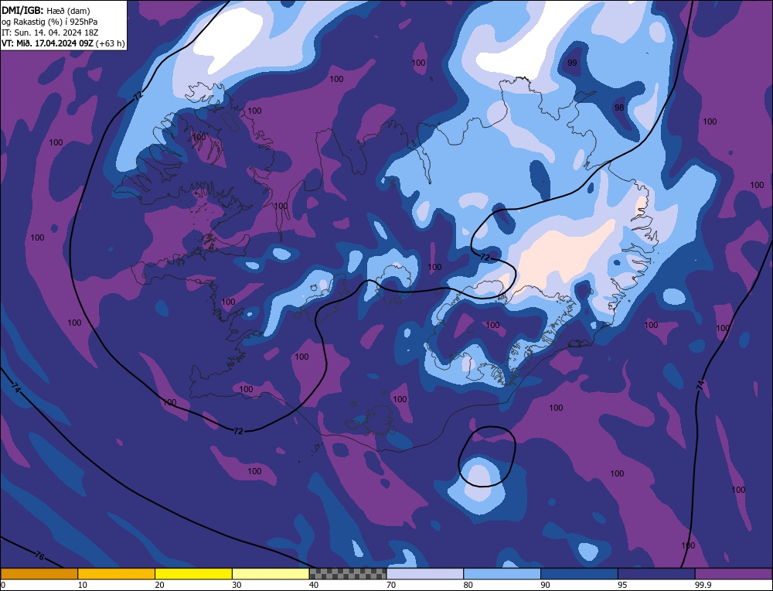Image resolution: width=773 pixels, height=591 pixels.
Task: Choose the pale yellow 30–40 legend swatch
Action: 271,574
